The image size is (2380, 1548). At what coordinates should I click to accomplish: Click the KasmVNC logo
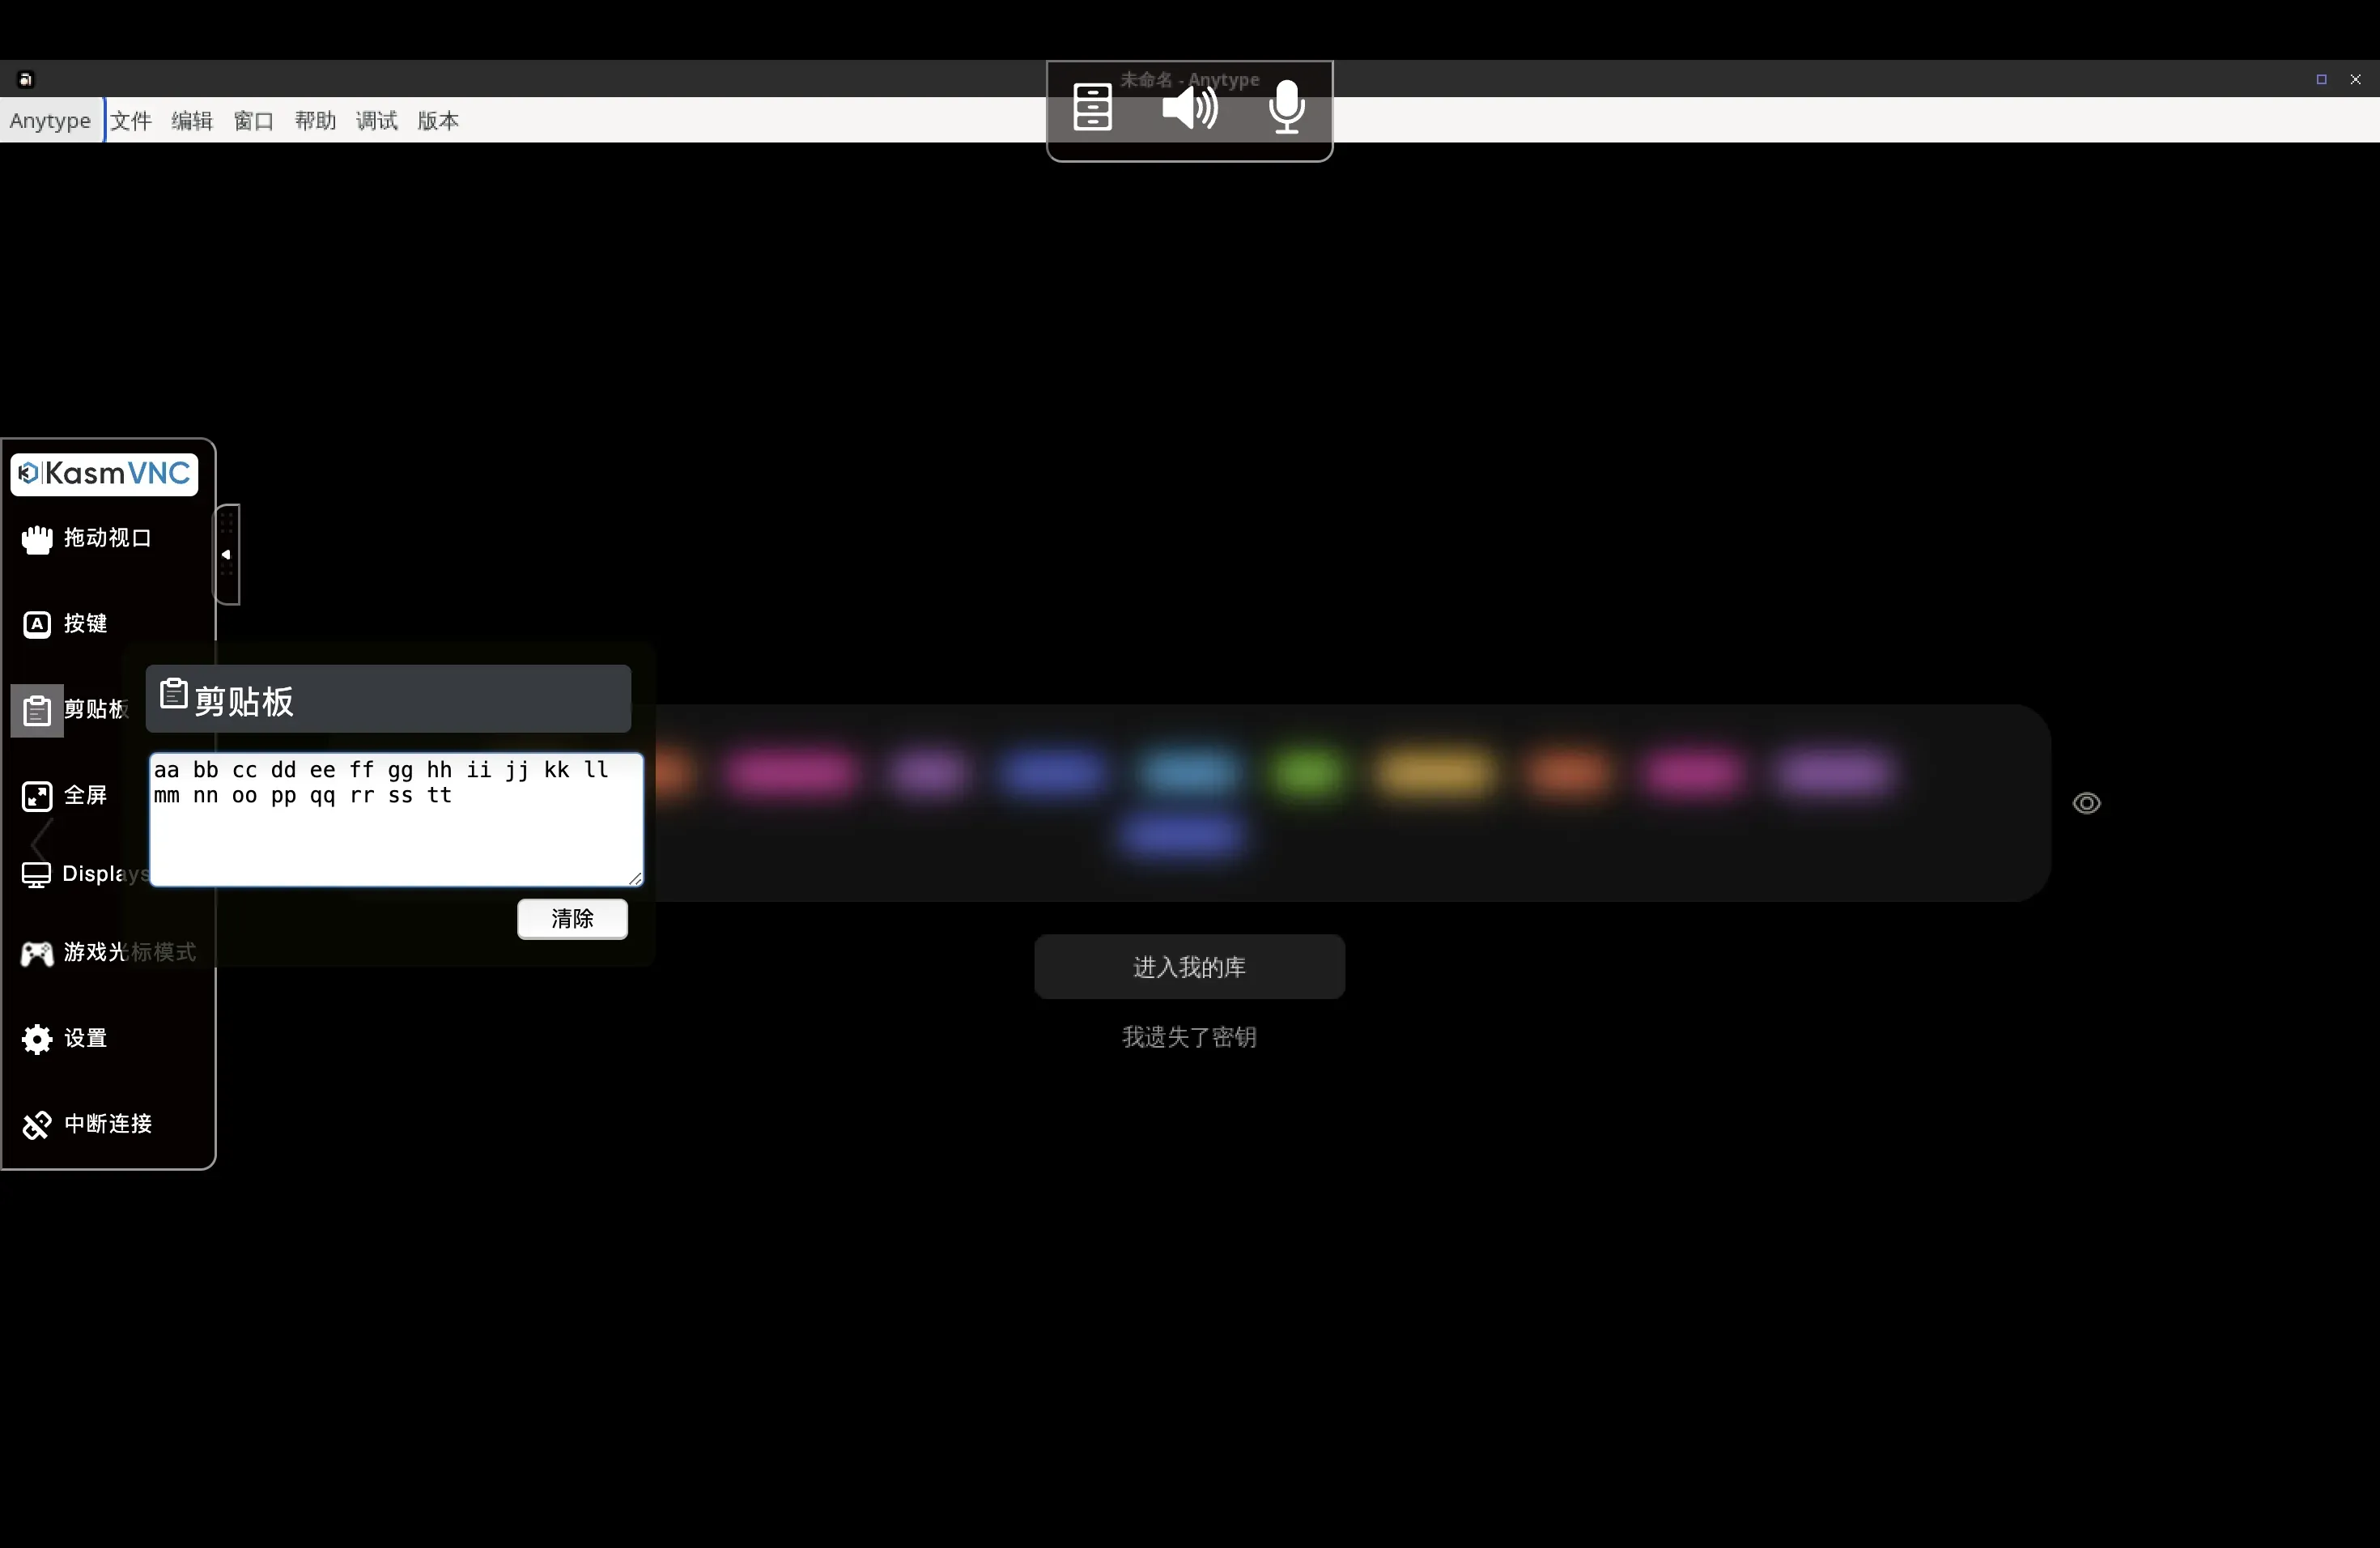[x=104, y=473]
